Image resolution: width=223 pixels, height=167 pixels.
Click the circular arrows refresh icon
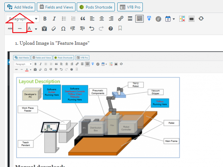point(201,19)
